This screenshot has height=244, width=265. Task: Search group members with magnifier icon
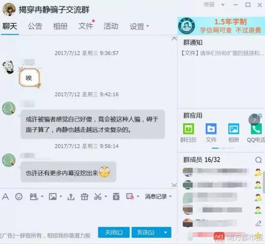pos(258,160)
